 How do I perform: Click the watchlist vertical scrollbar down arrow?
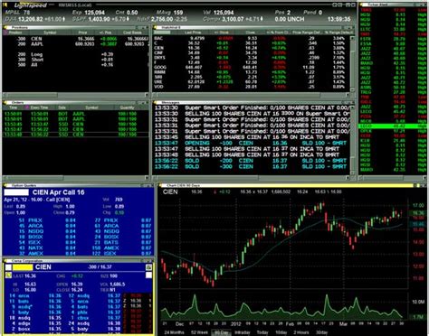(x=352, y=89)
